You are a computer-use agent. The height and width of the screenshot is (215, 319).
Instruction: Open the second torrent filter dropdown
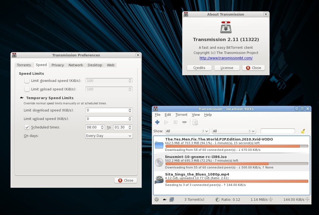pyautogui.click(x=234, y=131)
